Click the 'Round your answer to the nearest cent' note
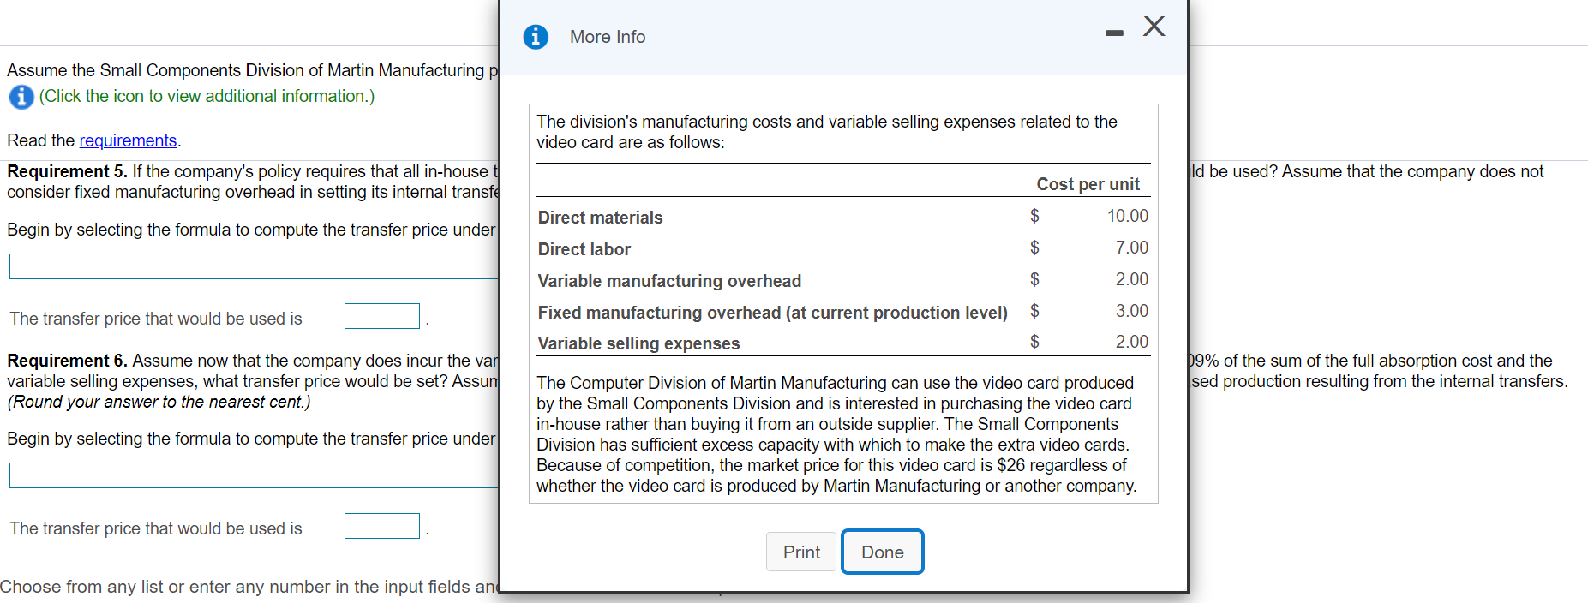 [x=159, y=402]
